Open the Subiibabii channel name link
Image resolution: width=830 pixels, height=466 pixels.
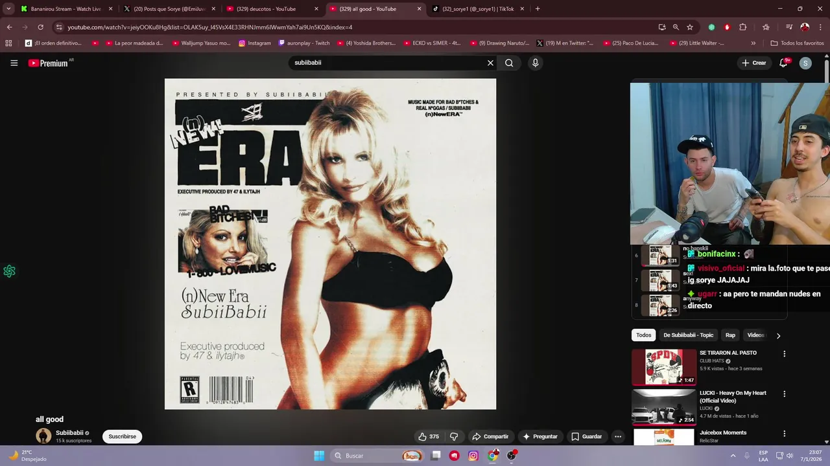click(69, 433)
